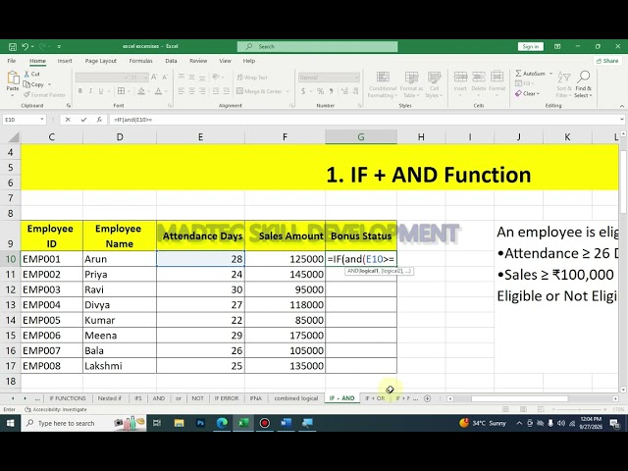
Task: Switch to the Formulas ribbon tab
Action: click(140, 61)
